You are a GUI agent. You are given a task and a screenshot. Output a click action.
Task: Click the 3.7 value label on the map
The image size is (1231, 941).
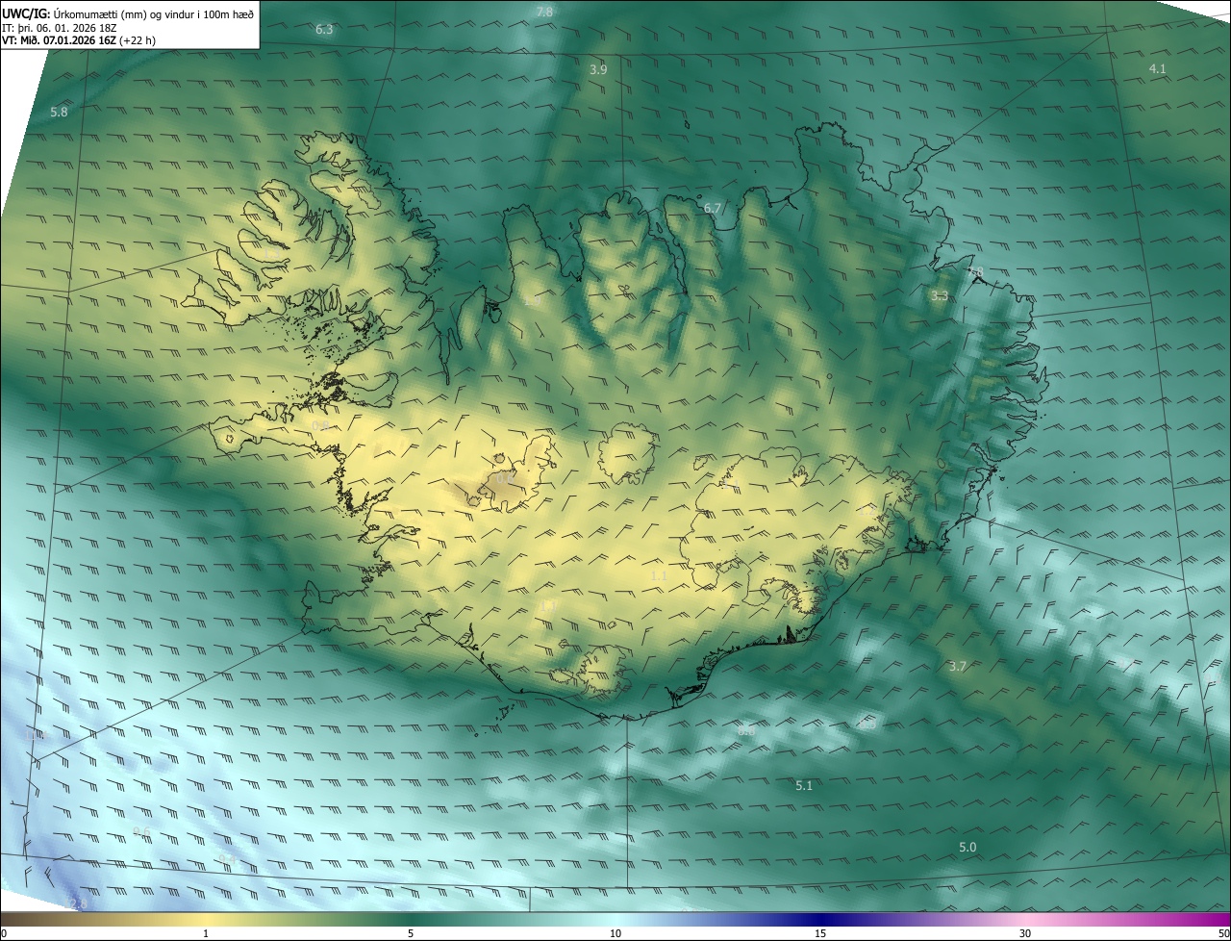[957, 667]
